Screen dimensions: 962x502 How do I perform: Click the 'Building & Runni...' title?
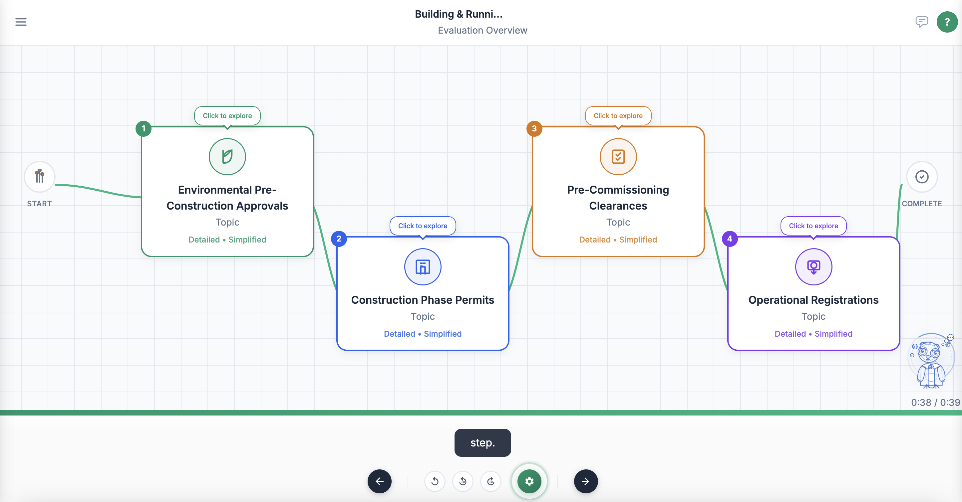click(x=459, y=14)
